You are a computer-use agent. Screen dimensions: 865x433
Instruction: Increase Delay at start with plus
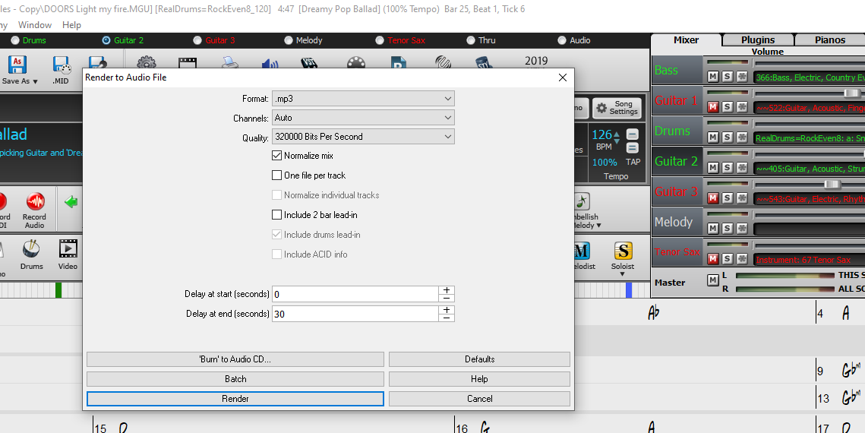tap(447, 290)
